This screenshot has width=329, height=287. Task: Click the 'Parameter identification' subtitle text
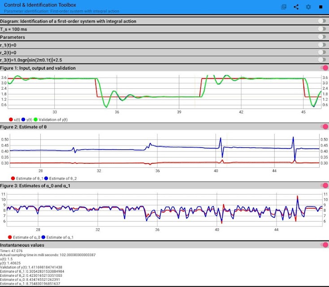[x=61, y=11]
